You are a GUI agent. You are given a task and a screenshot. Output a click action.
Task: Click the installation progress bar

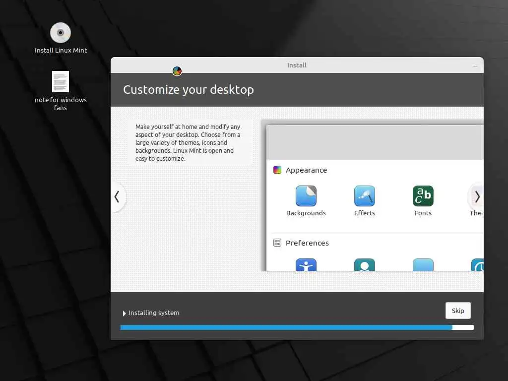click(297, 327)
